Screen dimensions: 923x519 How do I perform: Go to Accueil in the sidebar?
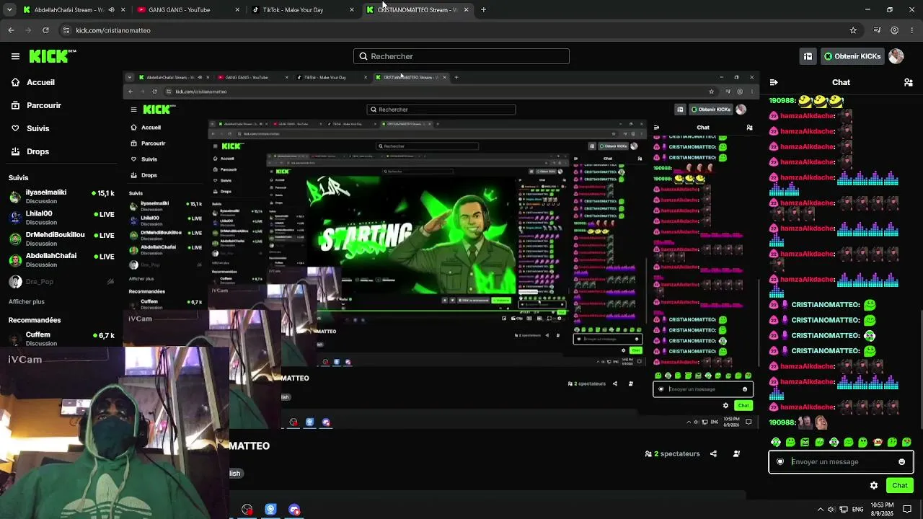tap(33, 82)
